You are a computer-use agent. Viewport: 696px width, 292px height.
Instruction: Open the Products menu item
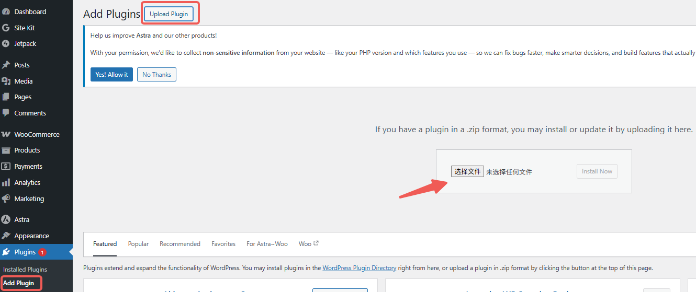27,150
